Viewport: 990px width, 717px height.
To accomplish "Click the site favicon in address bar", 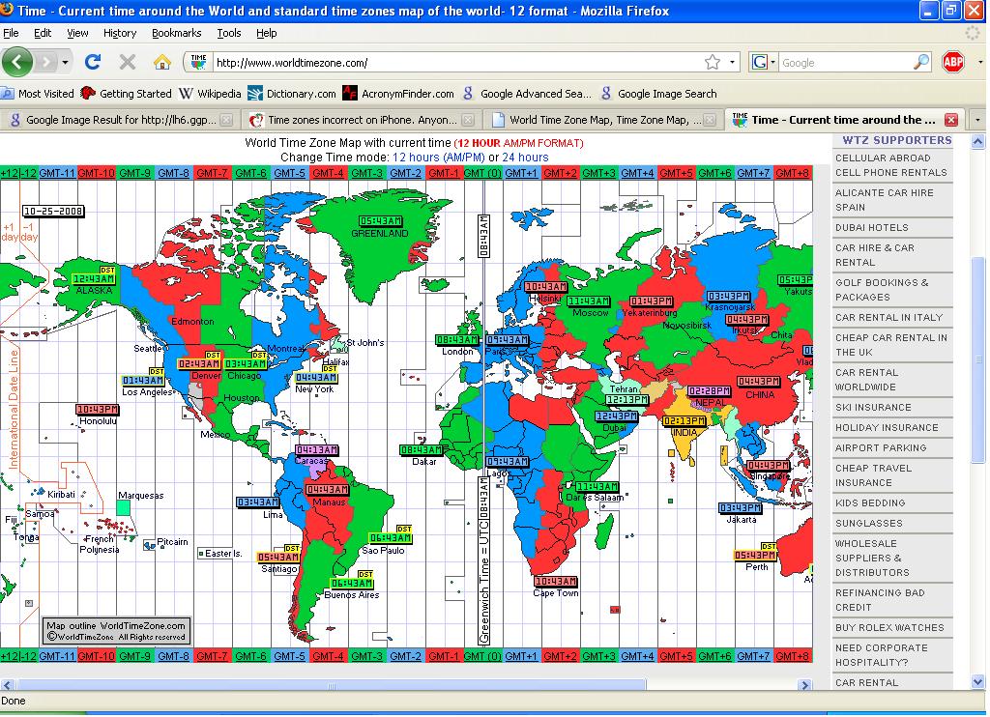I will (199, 62).
